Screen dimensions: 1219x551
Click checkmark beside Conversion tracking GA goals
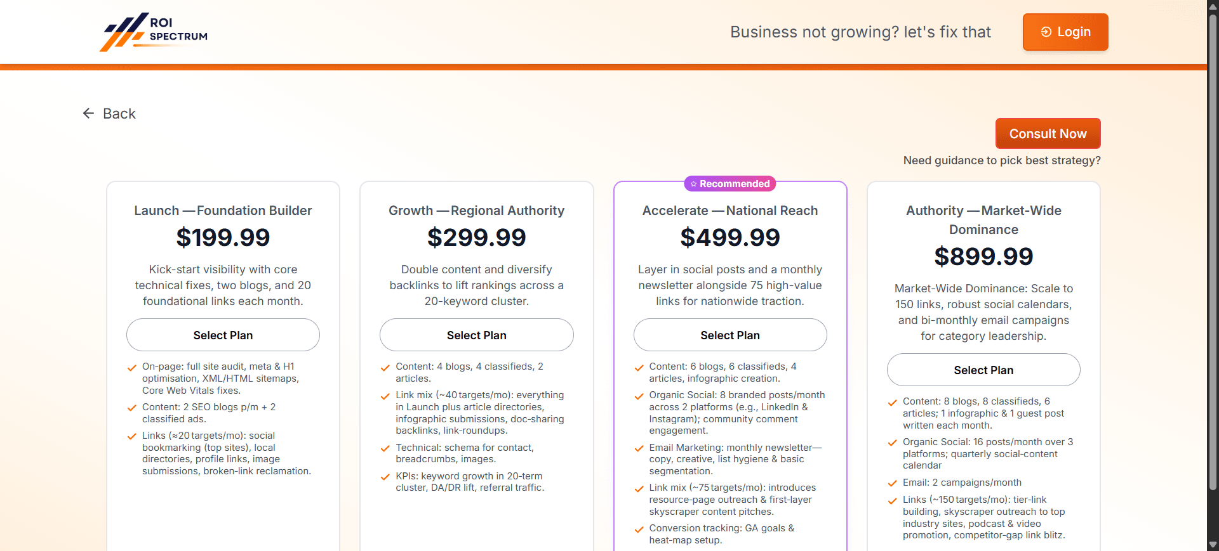(x=639, y=529)
